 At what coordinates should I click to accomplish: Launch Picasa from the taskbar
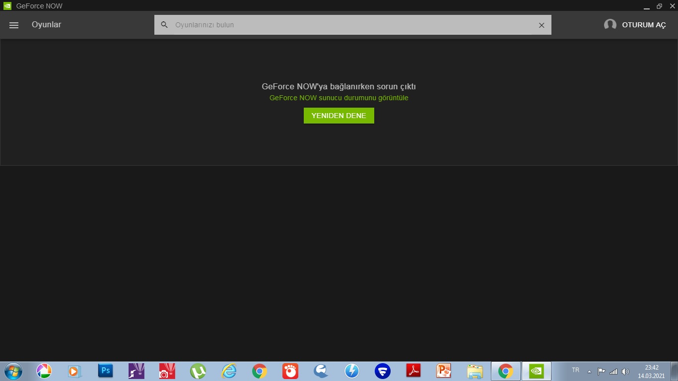pos(44,371)
